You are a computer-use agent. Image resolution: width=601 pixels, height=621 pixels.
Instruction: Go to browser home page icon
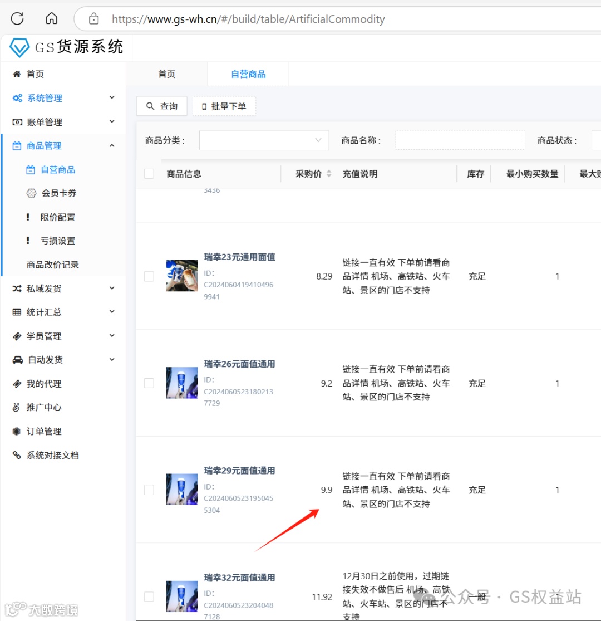pos(51,18)
